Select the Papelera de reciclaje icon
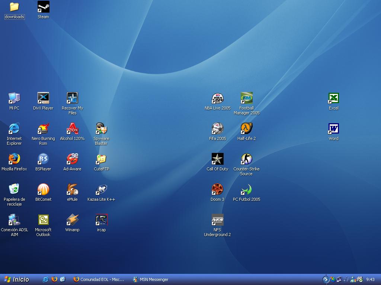Viewport: 381px width, 285px height. pos(14,190)
